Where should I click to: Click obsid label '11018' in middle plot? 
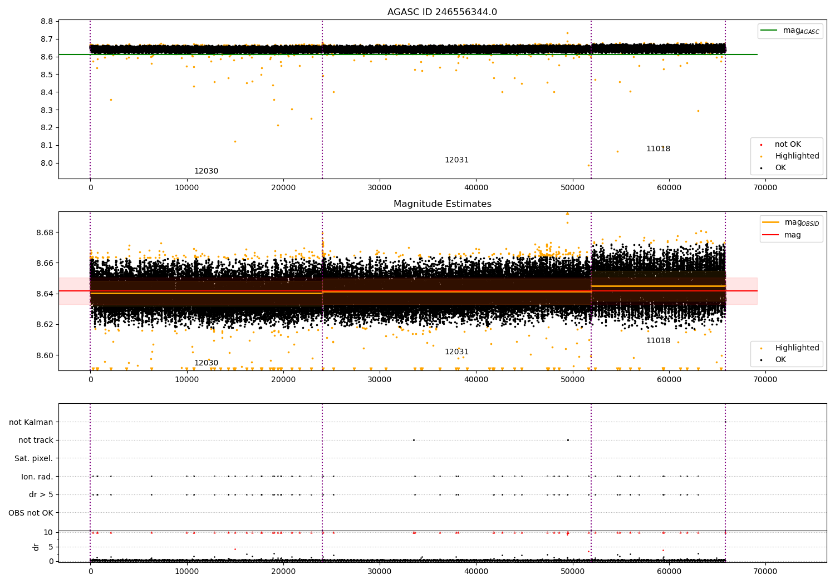[658, 341]
